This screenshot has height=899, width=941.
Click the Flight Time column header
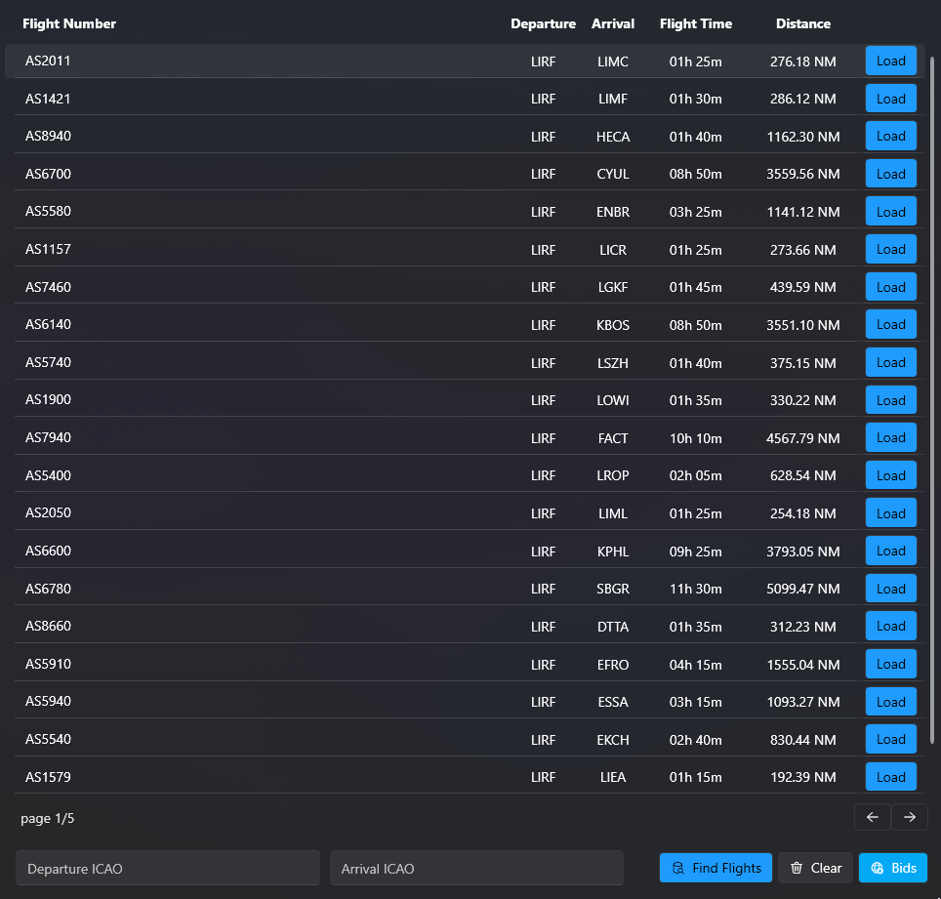(x=695, y=23)
